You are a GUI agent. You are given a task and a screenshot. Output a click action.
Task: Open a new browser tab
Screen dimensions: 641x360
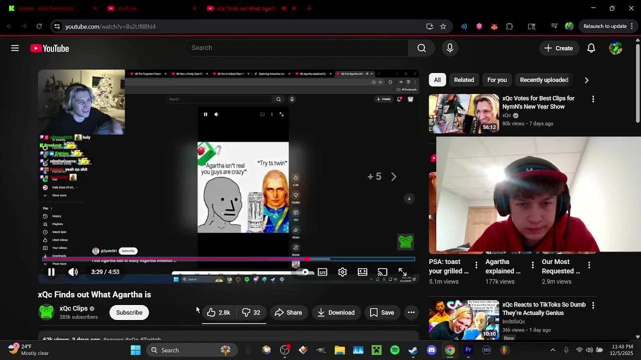coord(309,8)
